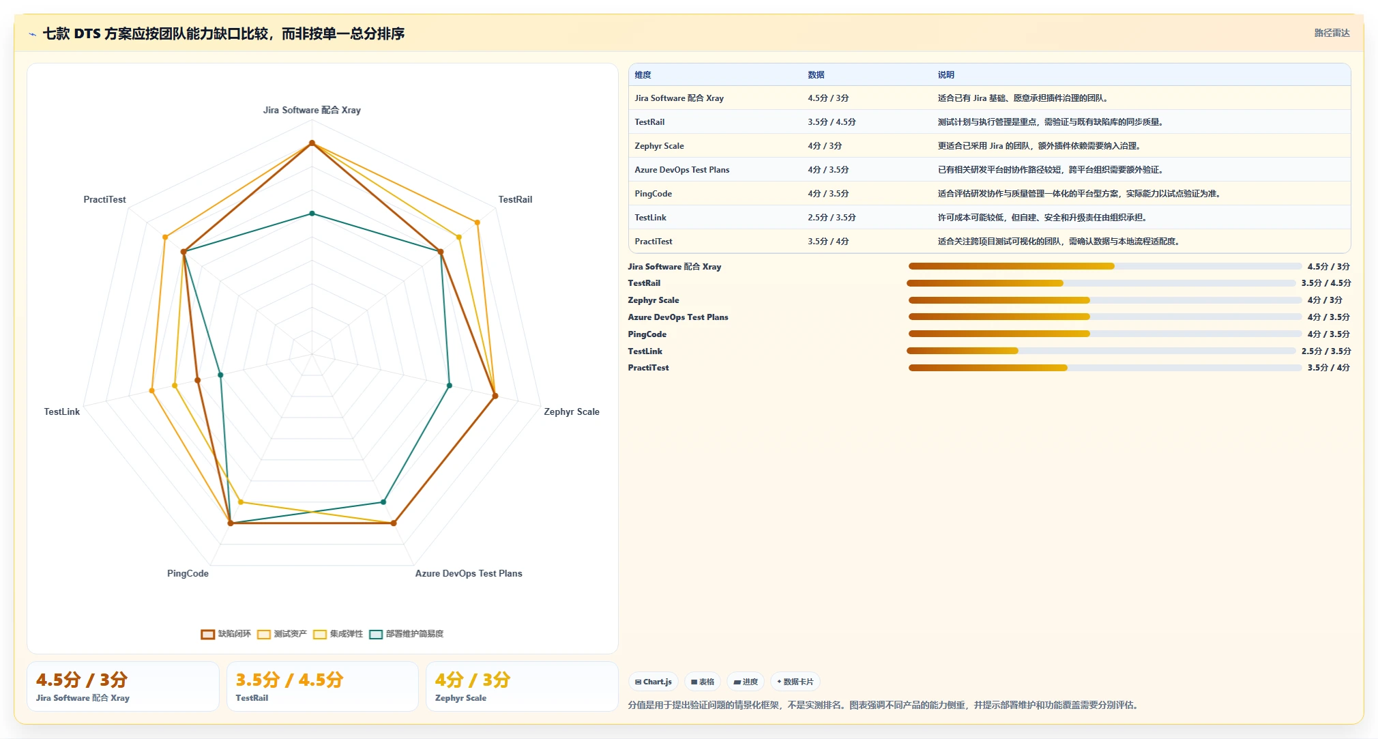Click the Azure DevOps Test Plans radar axis label
1378x739 pixels.
[x=469, y=573]
